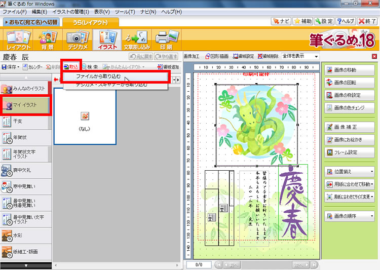The height and width of the screenshot is (270, 380).
Task: Click 画像の色チェンジ button
Action: click(x=350, y=108)
